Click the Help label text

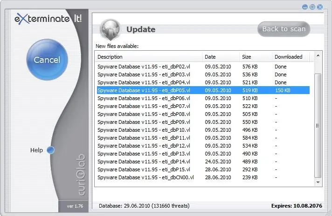(x=36, y=150)
